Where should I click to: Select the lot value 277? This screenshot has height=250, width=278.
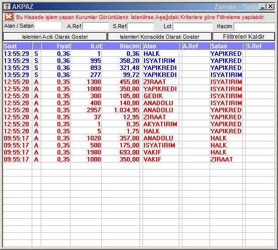(x=96, y=75)
